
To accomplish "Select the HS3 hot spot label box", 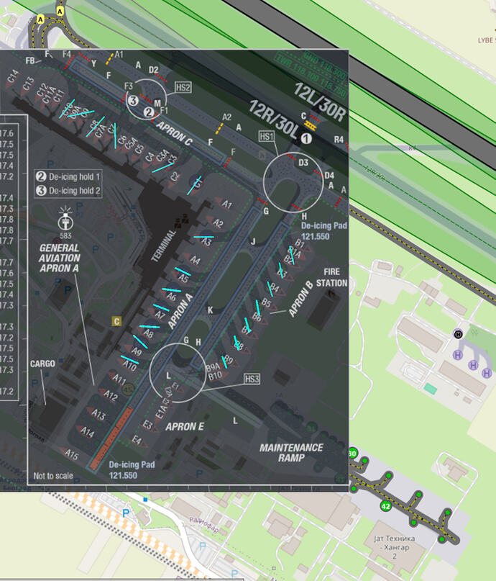I will point(252,379).
